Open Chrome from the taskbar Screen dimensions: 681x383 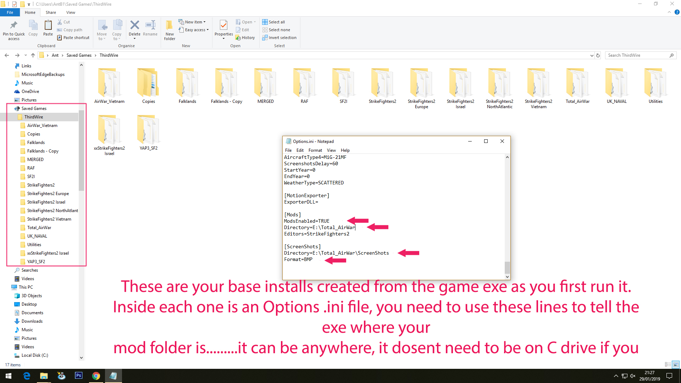pos(96,376)
